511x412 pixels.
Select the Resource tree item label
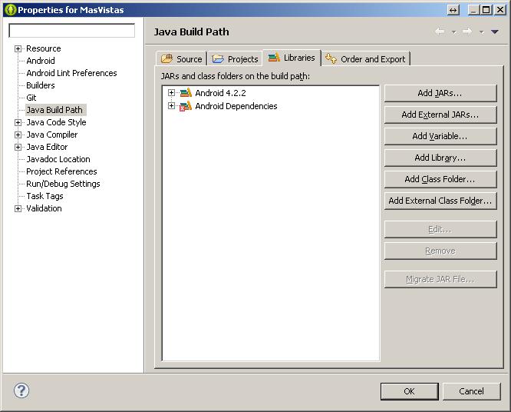pyautogui.click(x=44, y=48)
